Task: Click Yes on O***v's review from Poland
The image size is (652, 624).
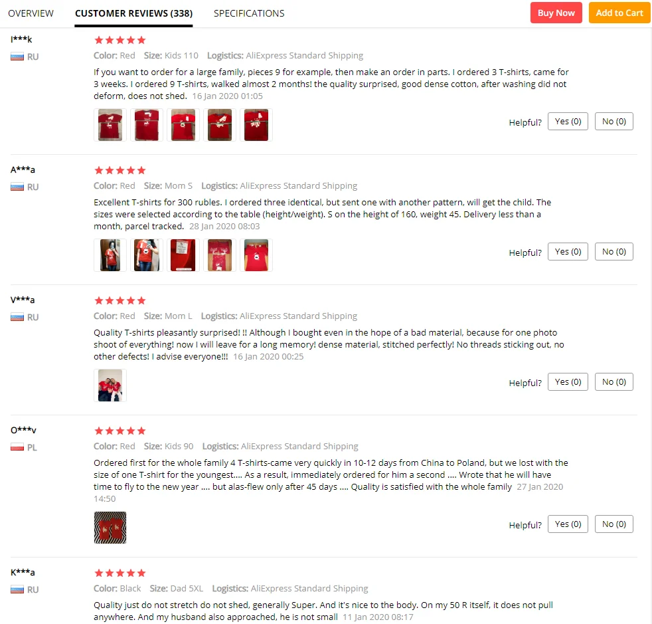Action: pyautogui.click(x=568, y=524)
